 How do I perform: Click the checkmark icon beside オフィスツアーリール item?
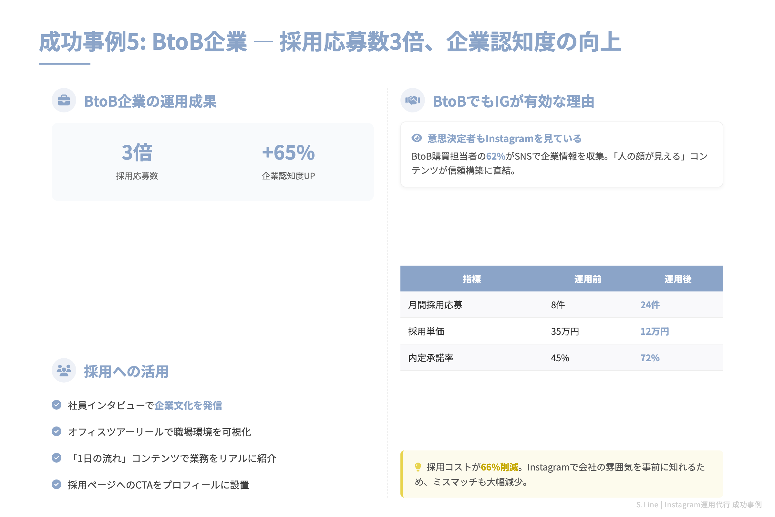click(57, 431)
